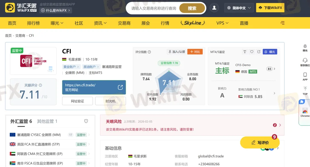Screen dimensions: 310x167
Task: Expand the VPS navigation dropdown
Action: pos(222,23)
